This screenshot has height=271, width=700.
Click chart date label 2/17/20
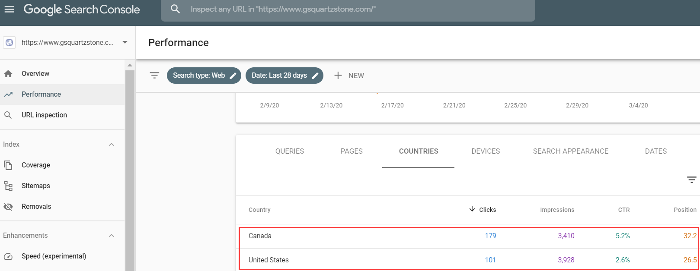(x=393, y=105)
